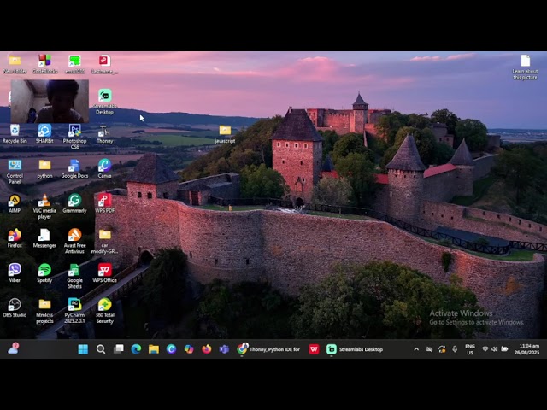Select the New folder desktop icon
This screenshot has width=547, height=410.
click(x=15, y=64)
